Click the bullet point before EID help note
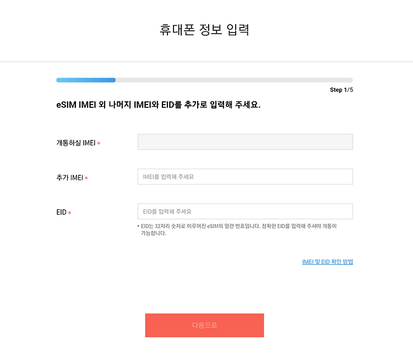This screenshot has height=359, width=413. (x=138, y=226)
